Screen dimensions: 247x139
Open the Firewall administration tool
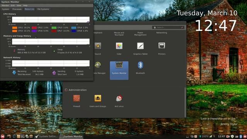tap(76, 98)
